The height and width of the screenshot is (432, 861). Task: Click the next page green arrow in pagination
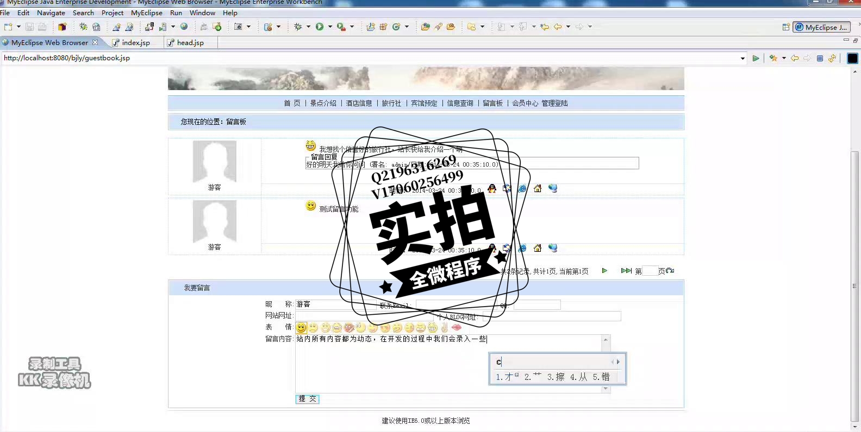[x=604, y=271]
